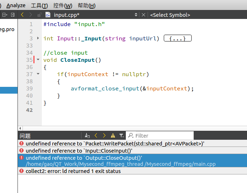Select the Input::CloseInput() undefined reference error
Image resolution: width=247 pixels, height=193 pixels.
(132, 150)
